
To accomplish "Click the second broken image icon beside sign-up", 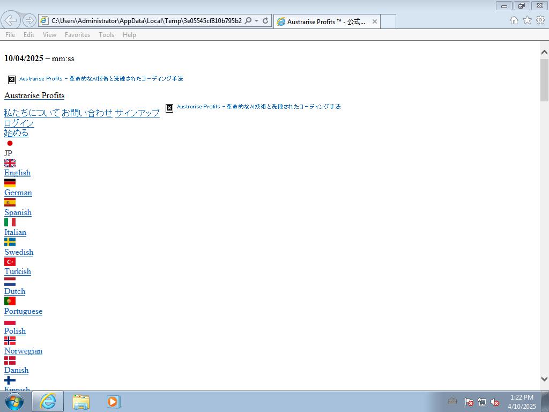I will (169, 108).
